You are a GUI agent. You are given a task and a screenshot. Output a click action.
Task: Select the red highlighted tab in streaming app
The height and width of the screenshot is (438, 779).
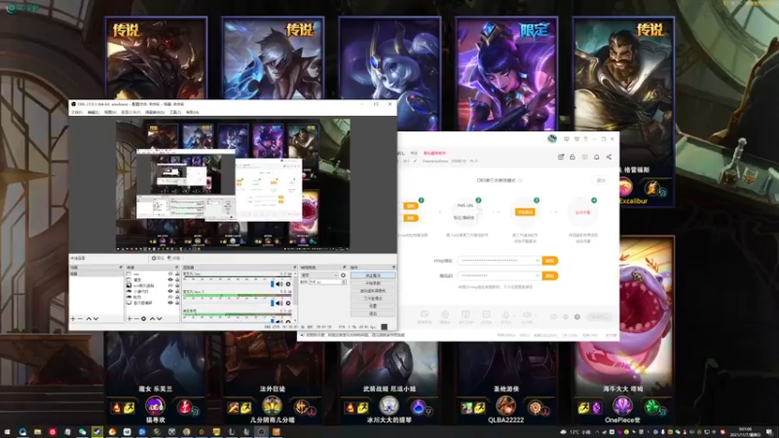[434, 154]
